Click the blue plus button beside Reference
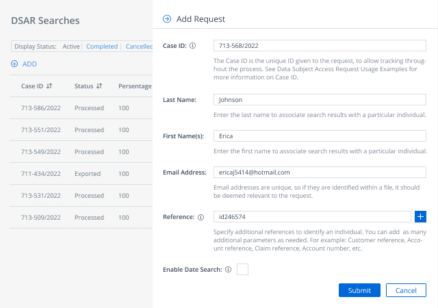Viewport: 438px width, 308px height. tap(421, 217)
